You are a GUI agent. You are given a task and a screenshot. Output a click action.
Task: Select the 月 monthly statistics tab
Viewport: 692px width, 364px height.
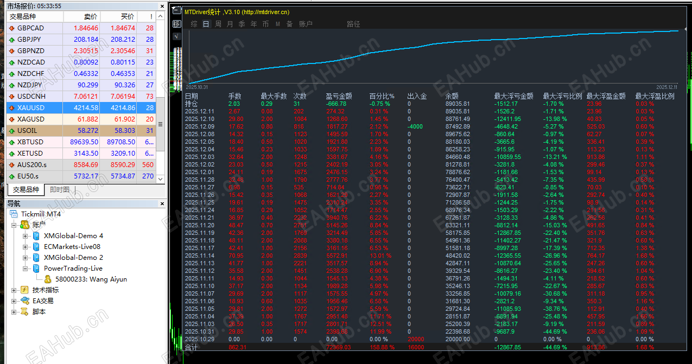click(x=230, y=24)
